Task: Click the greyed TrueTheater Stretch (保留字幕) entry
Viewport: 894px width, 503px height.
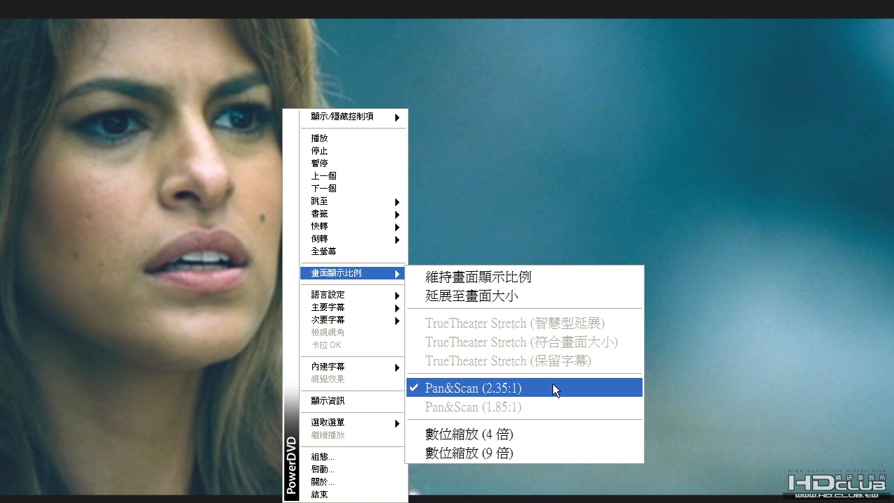Action: tap(524, 360)
